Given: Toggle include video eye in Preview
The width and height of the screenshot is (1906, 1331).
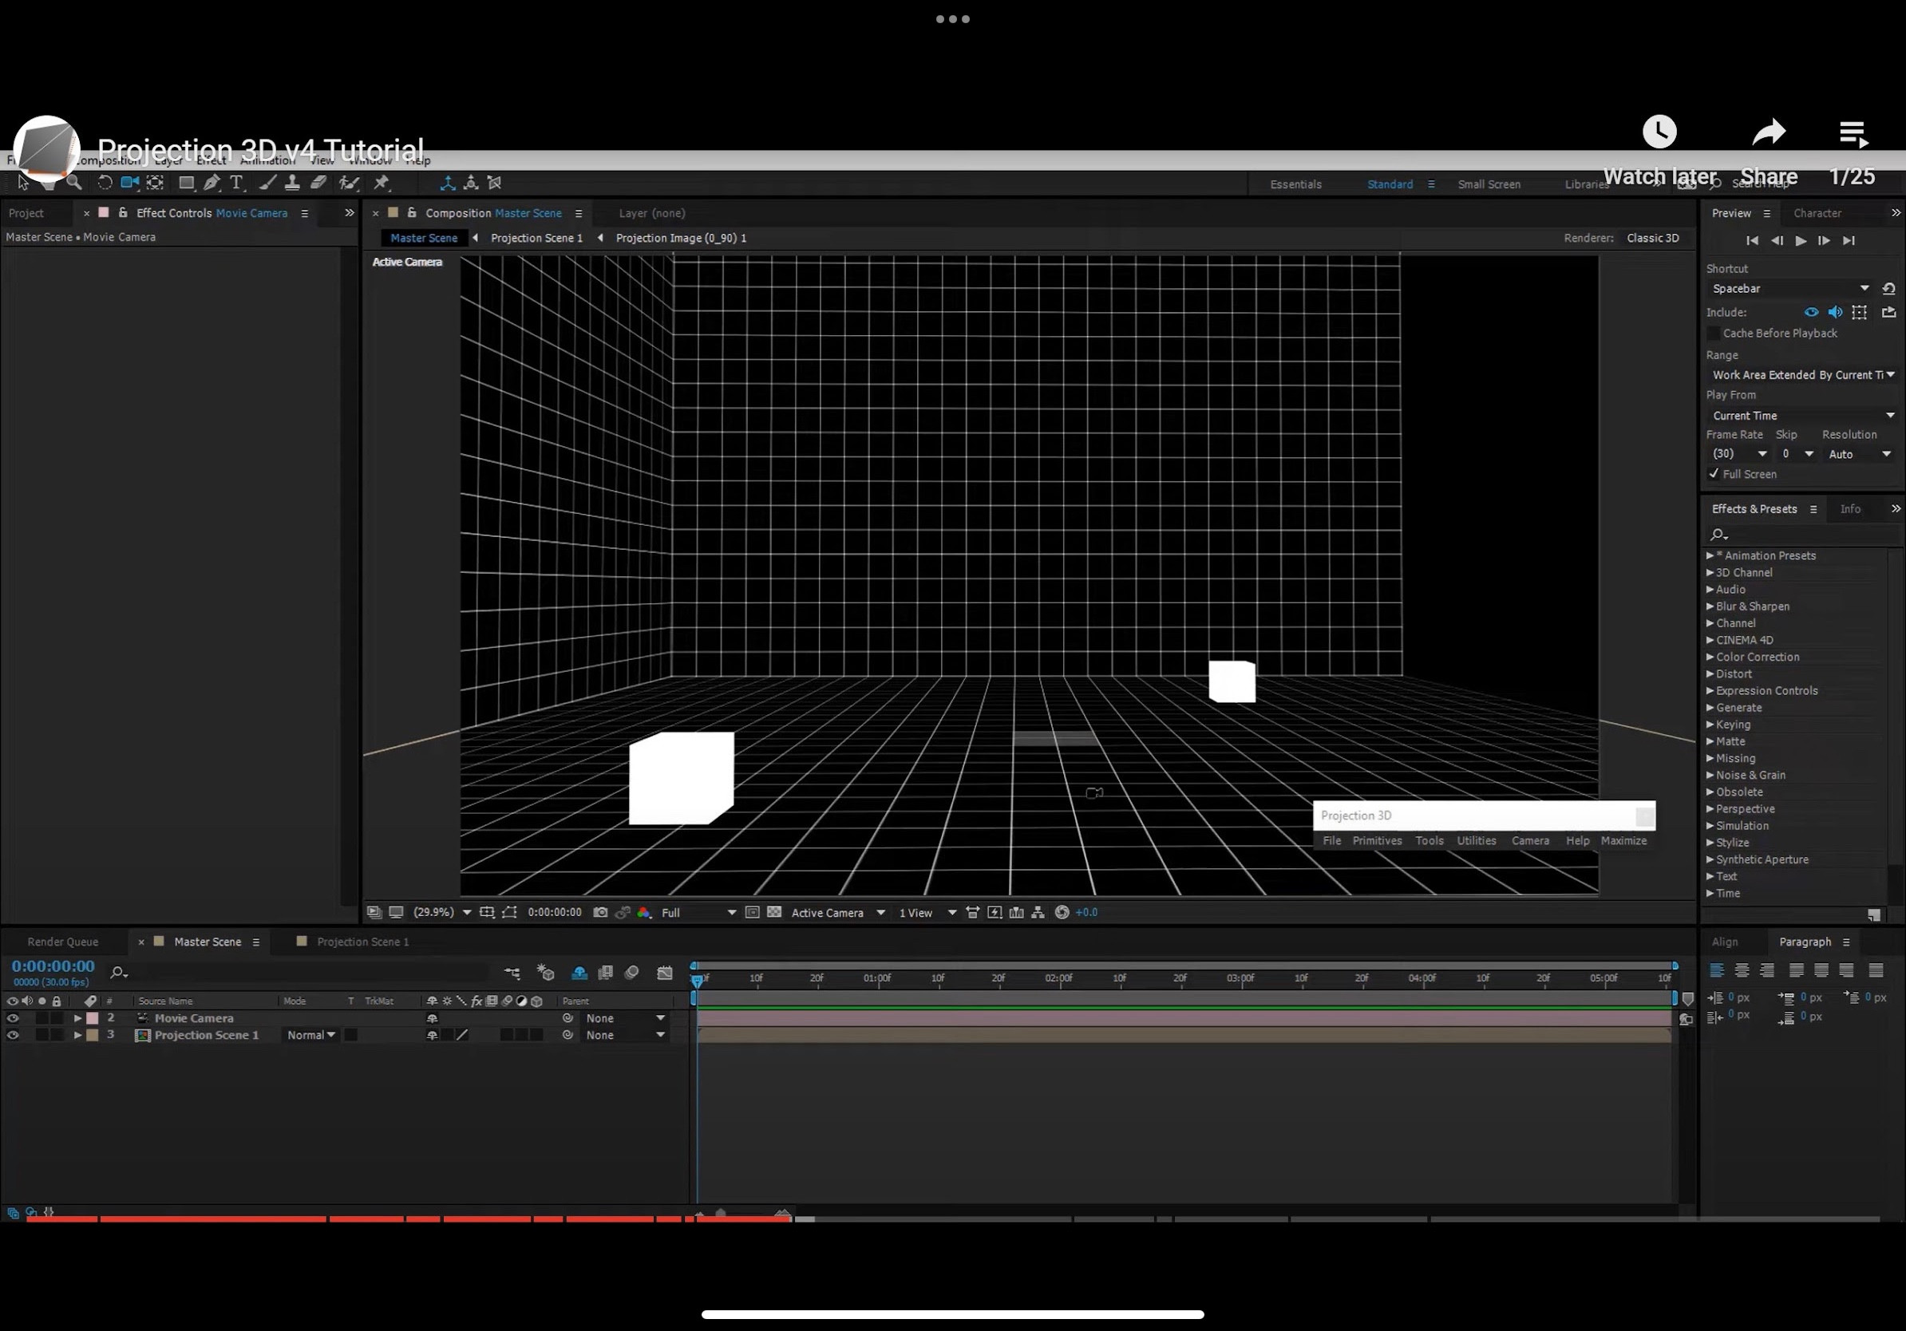Looking at the screenshot, I should [1811, 313].
